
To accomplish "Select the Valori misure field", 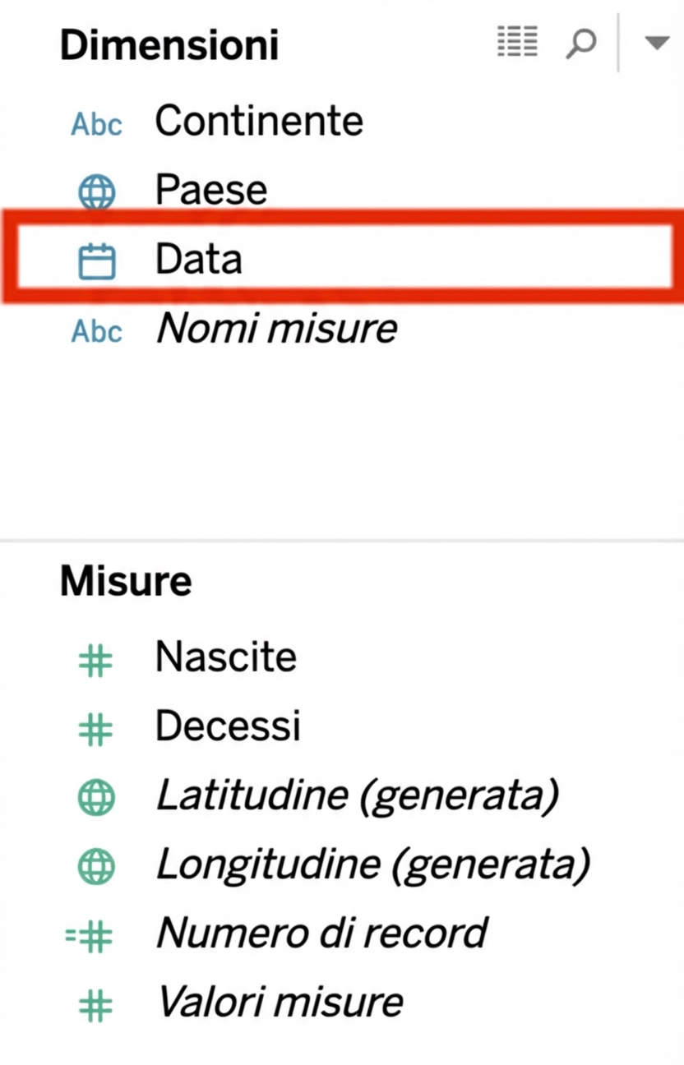I will coord(280,1003).
